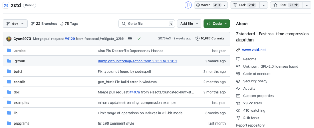This screenshot has height=128, width=314.
Task: Click the Meta organization logo
Action: pyautogui.click(x=6, y=6)
